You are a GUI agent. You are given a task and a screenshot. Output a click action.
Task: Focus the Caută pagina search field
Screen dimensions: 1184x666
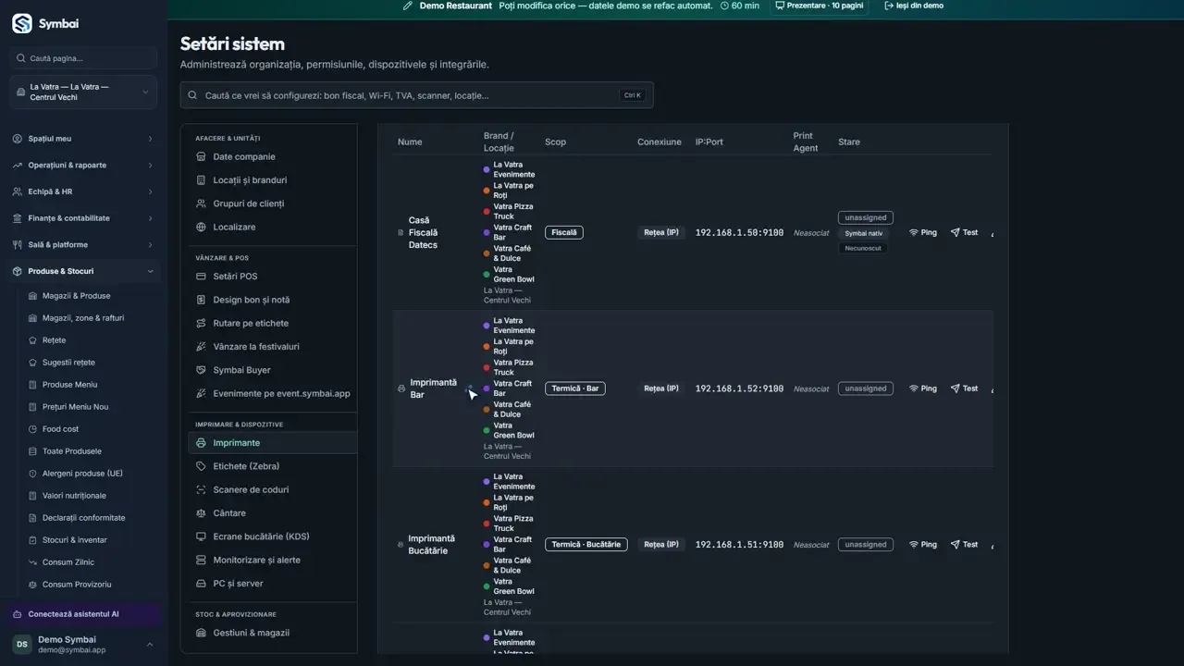(83, 58)
